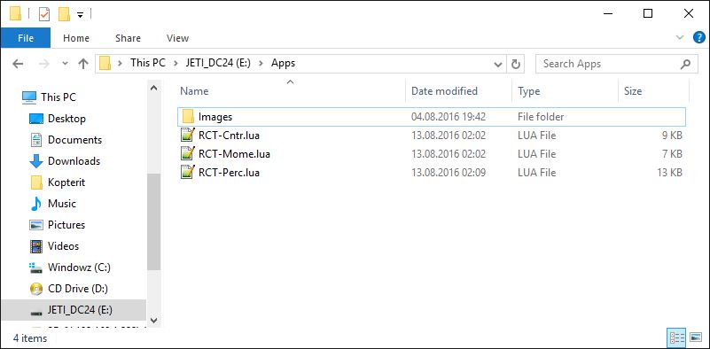Go up one folder level
Viewport: 710px width, 349px height.
[x=82, y=64]
